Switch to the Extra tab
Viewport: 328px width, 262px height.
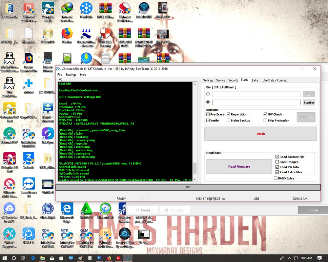point(255,80)
